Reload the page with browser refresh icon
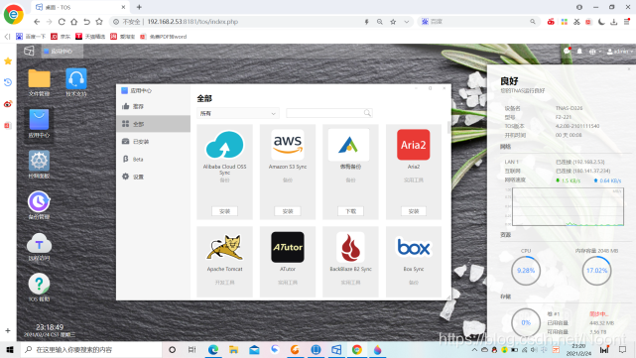 62,22
